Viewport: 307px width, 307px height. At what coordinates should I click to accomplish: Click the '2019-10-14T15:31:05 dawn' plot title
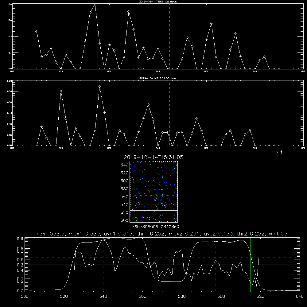click(158, 2)
